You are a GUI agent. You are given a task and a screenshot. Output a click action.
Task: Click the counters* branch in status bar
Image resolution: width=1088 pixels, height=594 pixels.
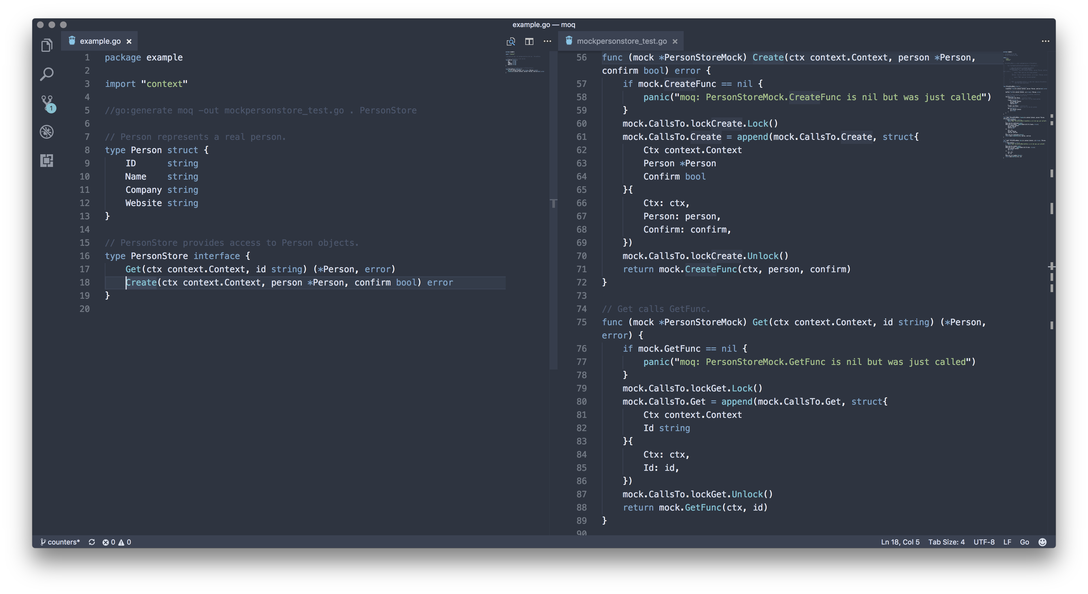click(x=60, y=542)
